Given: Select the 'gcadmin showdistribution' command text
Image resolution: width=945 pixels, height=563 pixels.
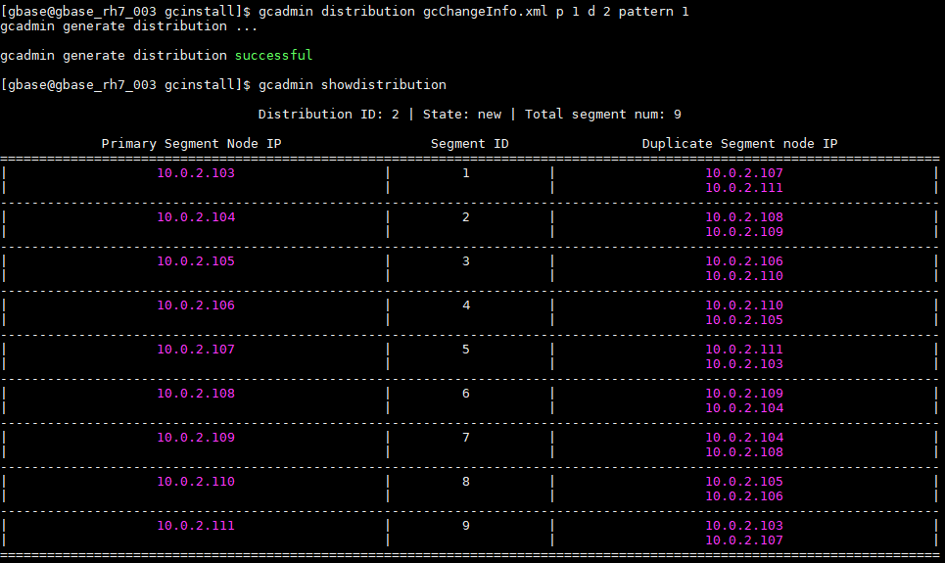Looking at the screenshot, I should 353,85.
